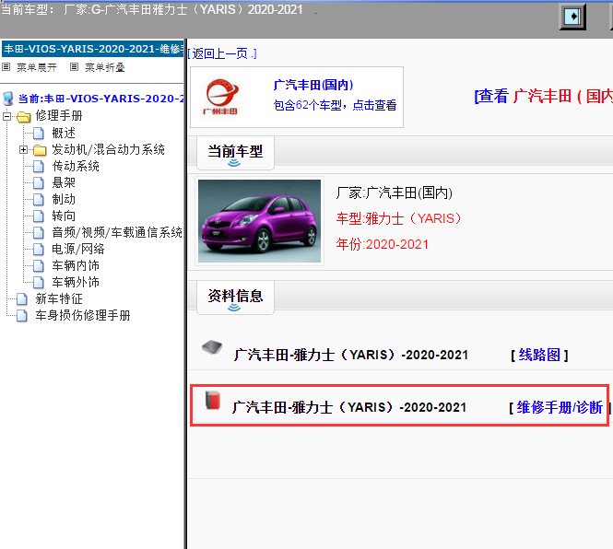Click the 查看 广汽丰田 header link
This screenshot has width=613, height=549.
[x=544, y=96]
